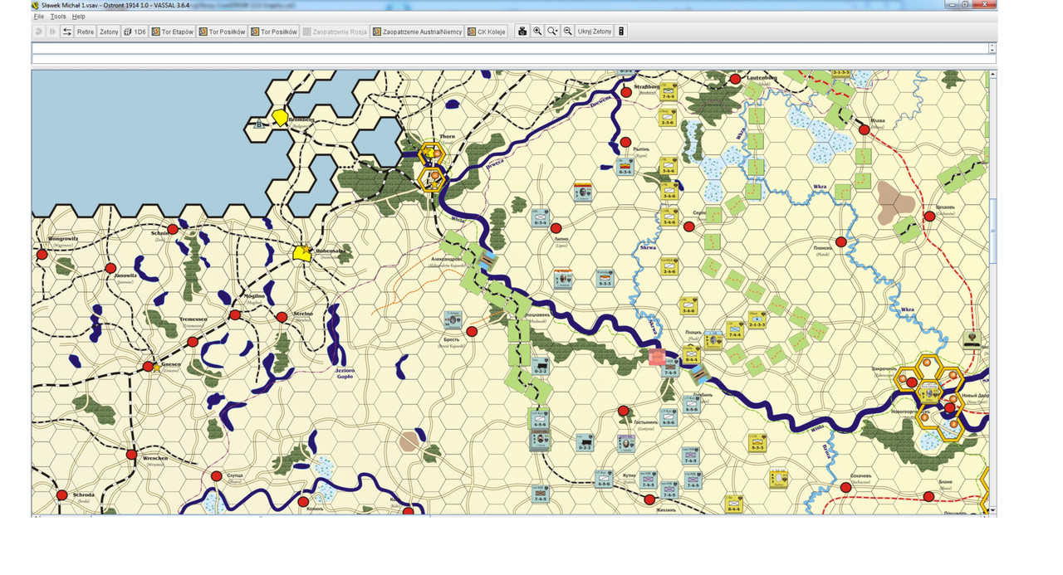
Task: Click the zoom out magnifier
Action: (x=568, y=32)
